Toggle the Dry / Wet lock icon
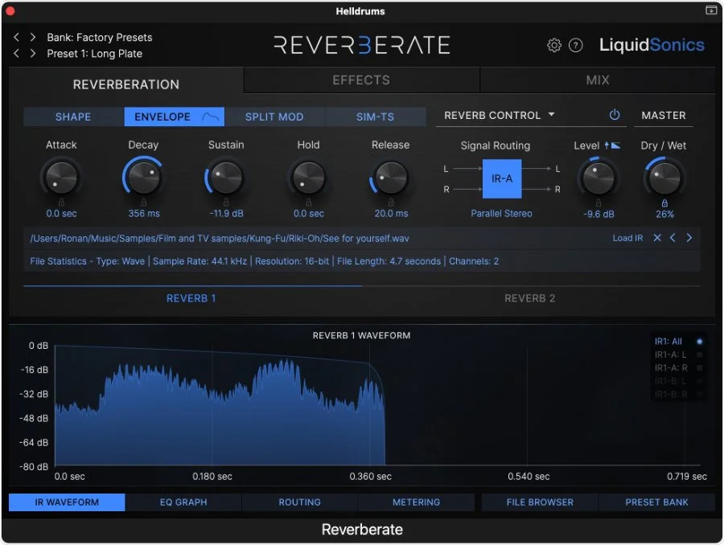The image size is (724, 545). pos(664,203)
